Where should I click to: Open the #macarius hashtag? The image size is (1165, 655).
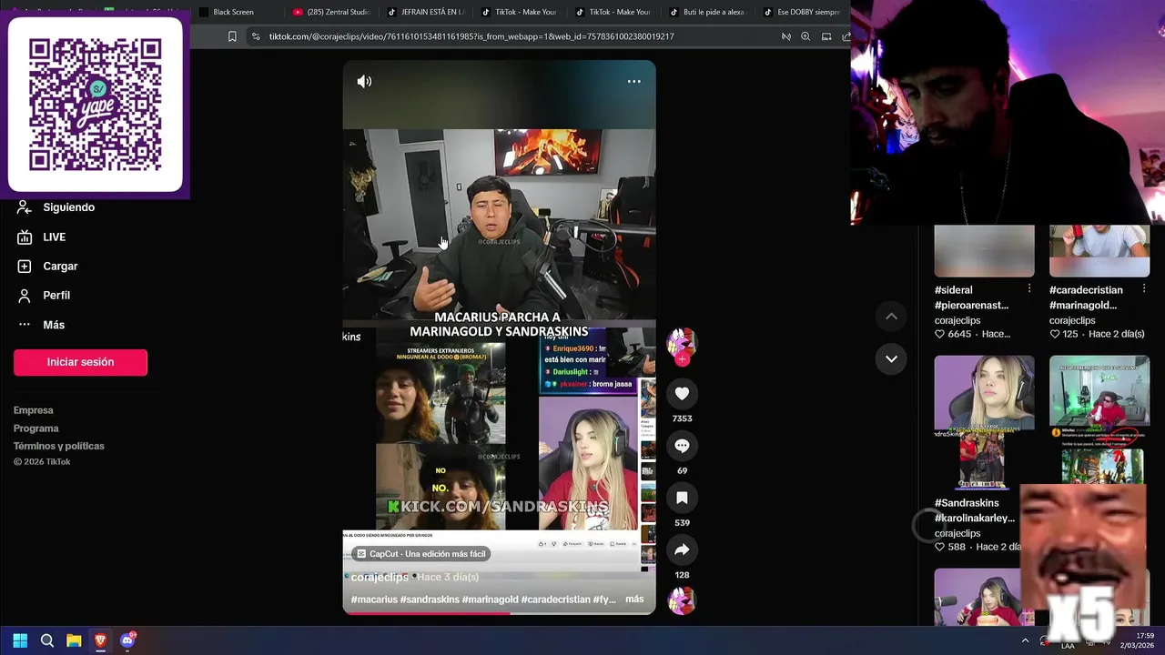click(x=374, y=600)
